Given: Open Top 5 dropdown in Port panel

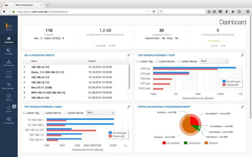Looking at the screenshot, I should 214,61.
